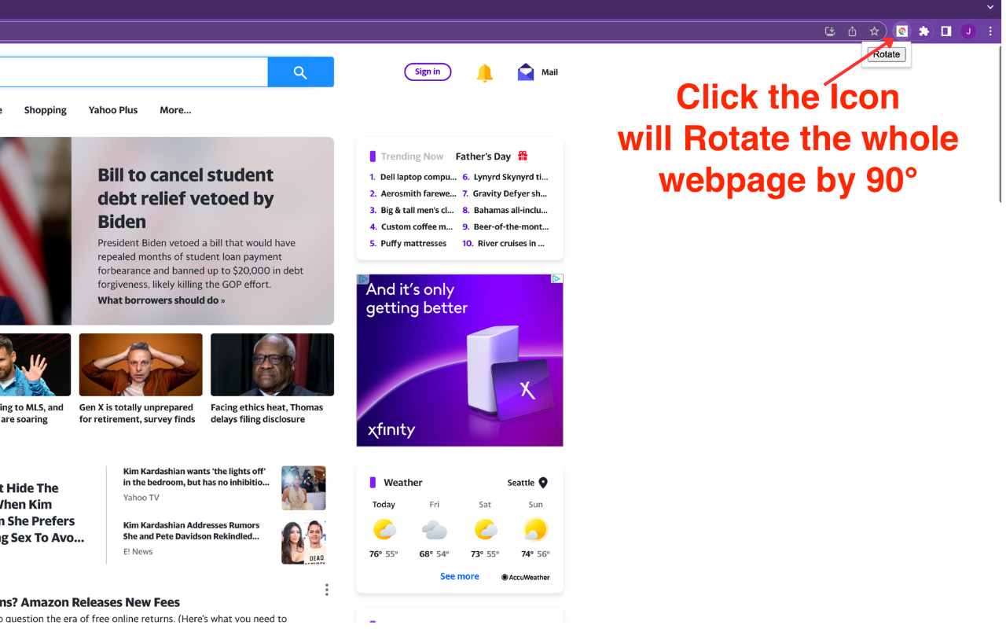Click Sunday's sunny weather icon
This screenshot has width=1006, height=629.
(535, 529)
